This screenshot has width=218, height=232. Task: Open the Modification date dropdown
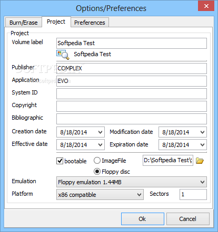[202, 132]
